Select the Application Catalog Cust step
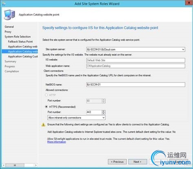 pyautogui.click(x=23, y=56)
